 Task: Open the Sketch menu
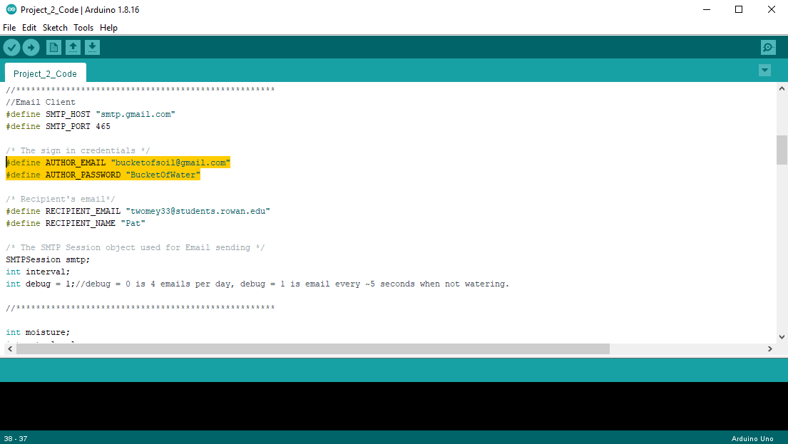click(x=55, y=27)
